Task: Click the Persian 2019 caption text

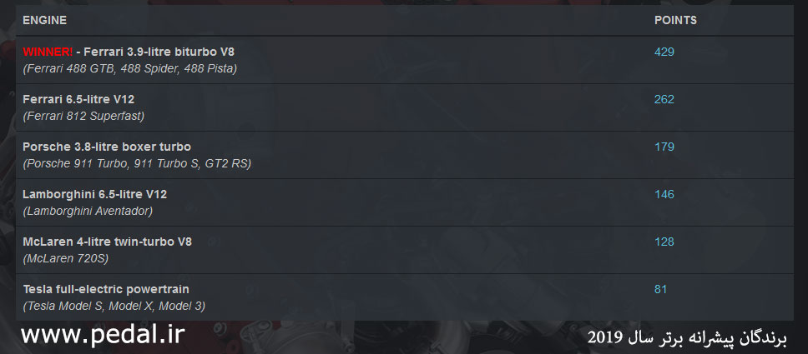Action: click(x=688, y=337)
